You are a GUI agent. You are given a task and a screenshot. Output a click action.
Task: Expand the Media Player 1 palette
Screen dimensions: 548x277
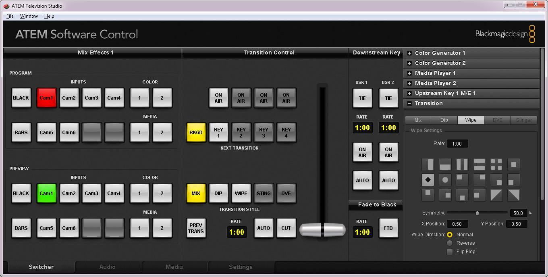[409, 73]
